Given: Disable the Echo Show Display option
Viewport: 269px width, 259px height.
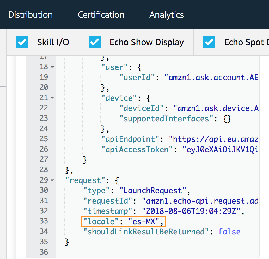Looking at the screenshot, I should click(x=95, y=42).
